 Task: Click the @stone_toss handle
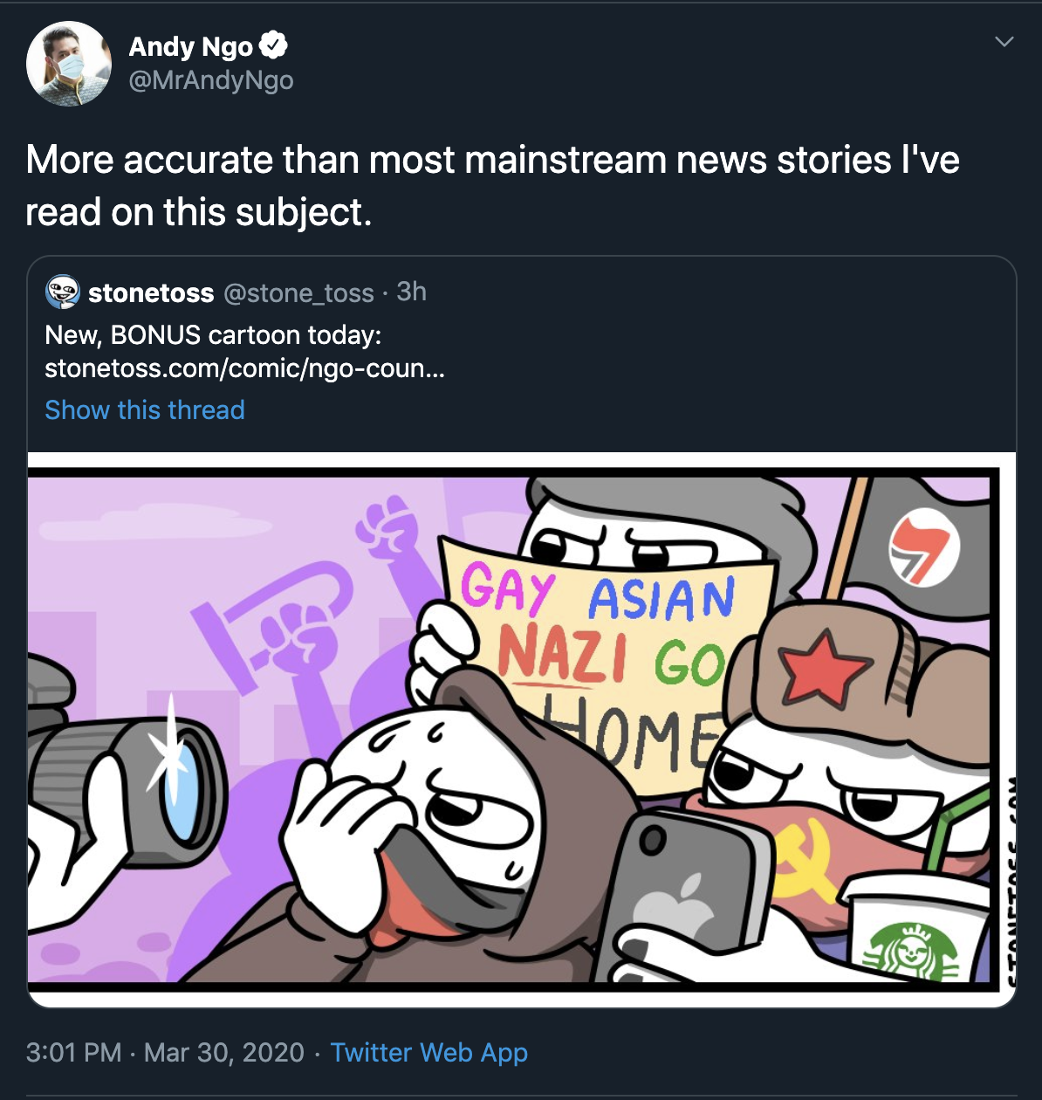click(298, 292)
